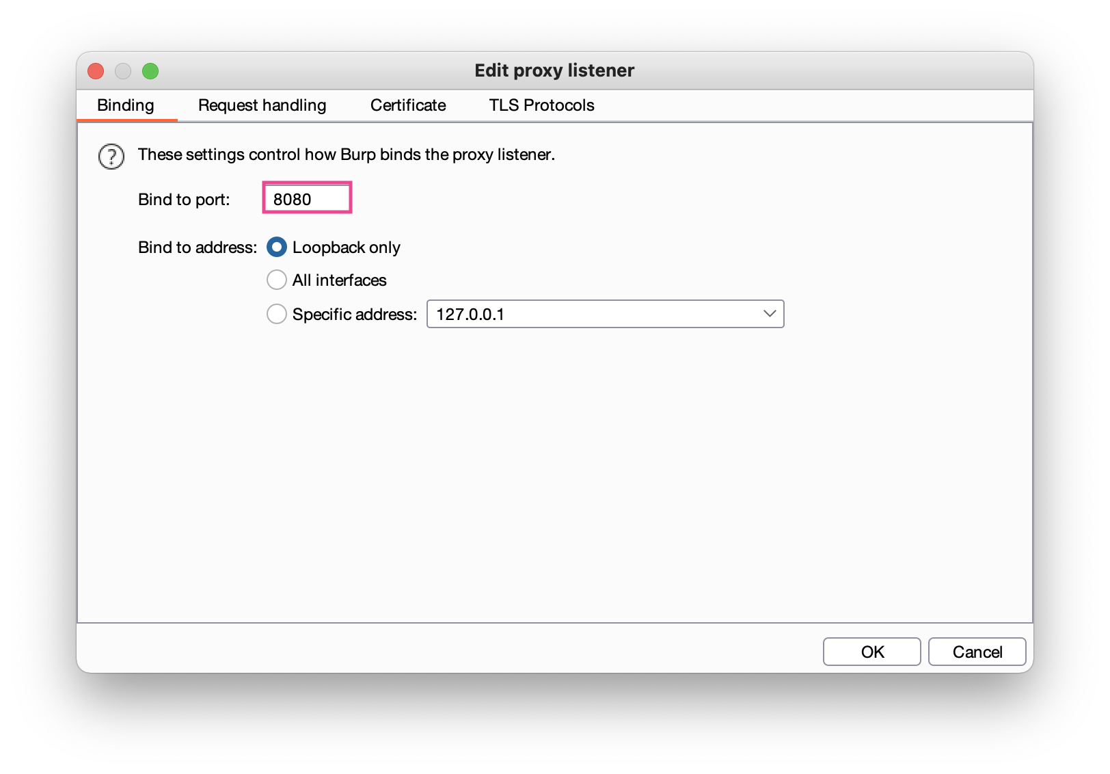Open the 127.0.0.1 address combo box

605,314
